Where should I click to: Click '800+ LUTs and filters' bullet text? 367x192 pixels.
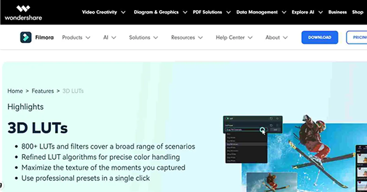(108, 146)
